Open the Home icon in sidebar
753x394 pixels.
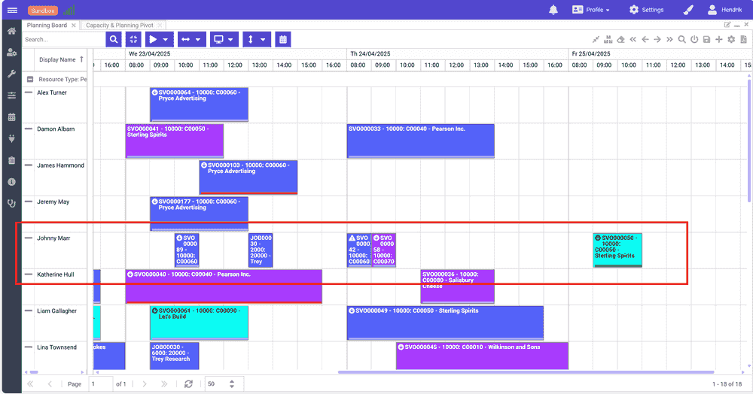click(x=11, y=31)
